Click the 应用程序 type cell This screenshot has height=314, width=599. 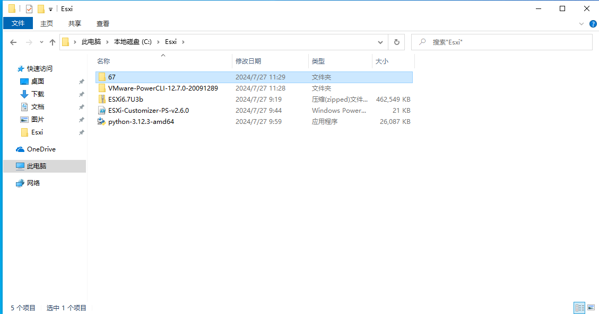(x=325, y=122)
